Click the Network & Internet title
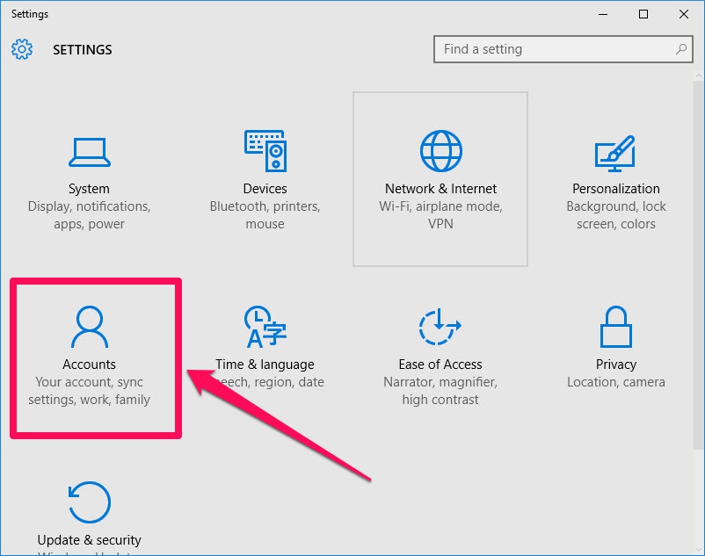The width and height of the screenshot is (705, 556). click(440, 189)
